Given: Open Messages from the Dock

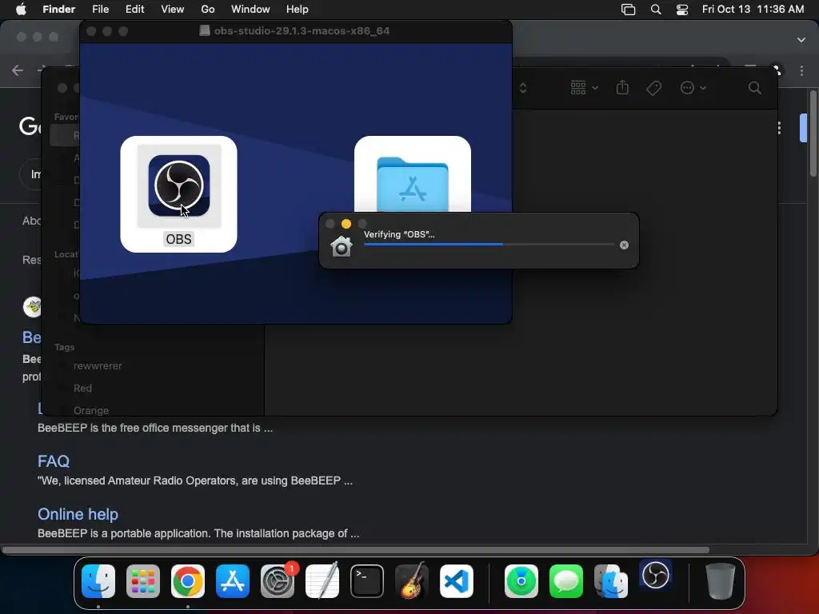Looking at the screenshot, I should tap(565, 580).
